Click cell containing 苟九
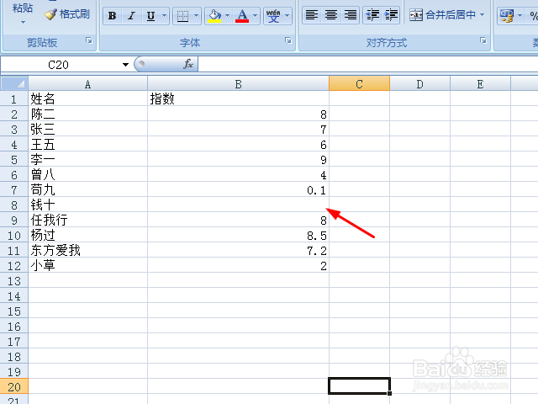 [87, 189]
